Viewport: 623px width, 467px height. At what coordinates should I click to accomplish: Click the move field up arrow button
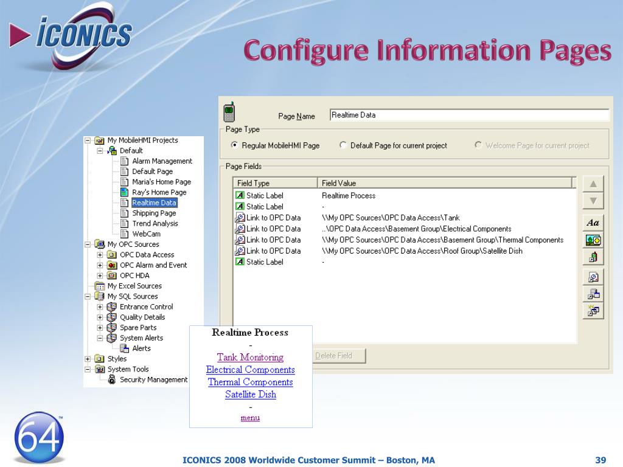(593, 184)
